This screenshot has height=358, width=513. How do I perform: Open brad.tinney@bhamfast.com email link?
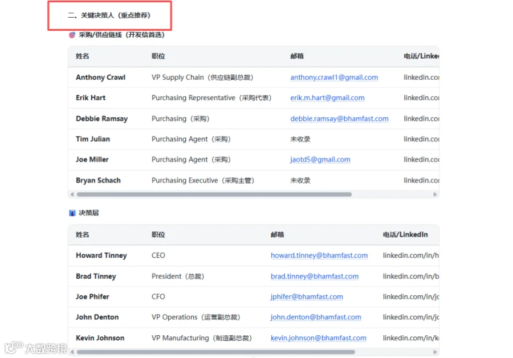(x=315, y=276)
